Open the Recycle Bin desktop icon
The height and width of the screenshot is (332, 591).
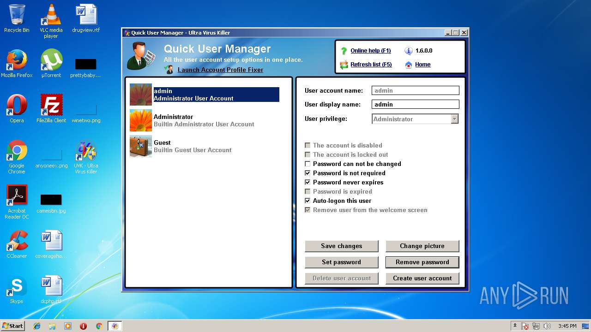(x=17, y=18)
